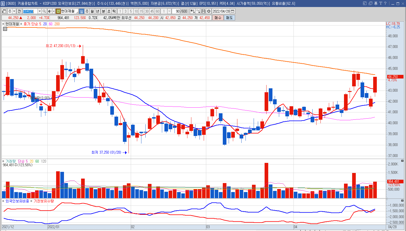The height and width of the screenshot is (231, 406).
Task: Select the 20-day moving average legend
Action: pyautogui.click(x=45, y=24)
